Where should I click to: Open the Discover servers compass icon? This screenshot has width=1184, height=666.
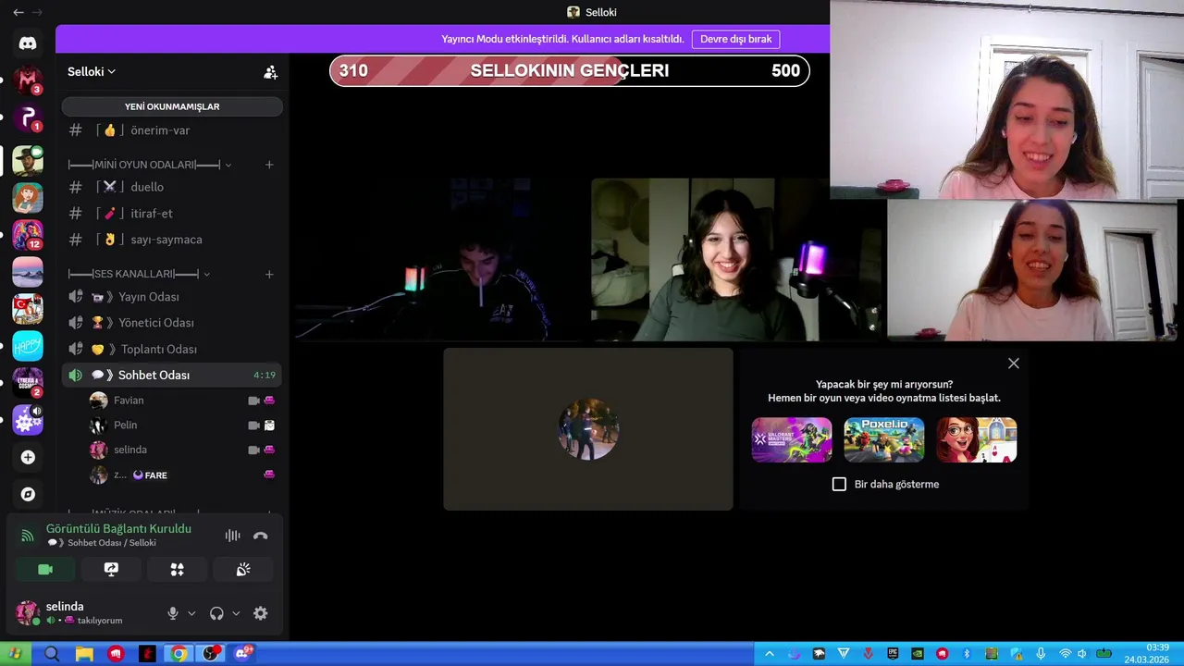pyautogui.click(x=28, y=494)
